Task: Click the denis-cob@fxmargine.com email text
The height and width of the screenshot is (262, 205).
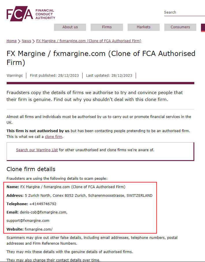Action: coord(43,212)
